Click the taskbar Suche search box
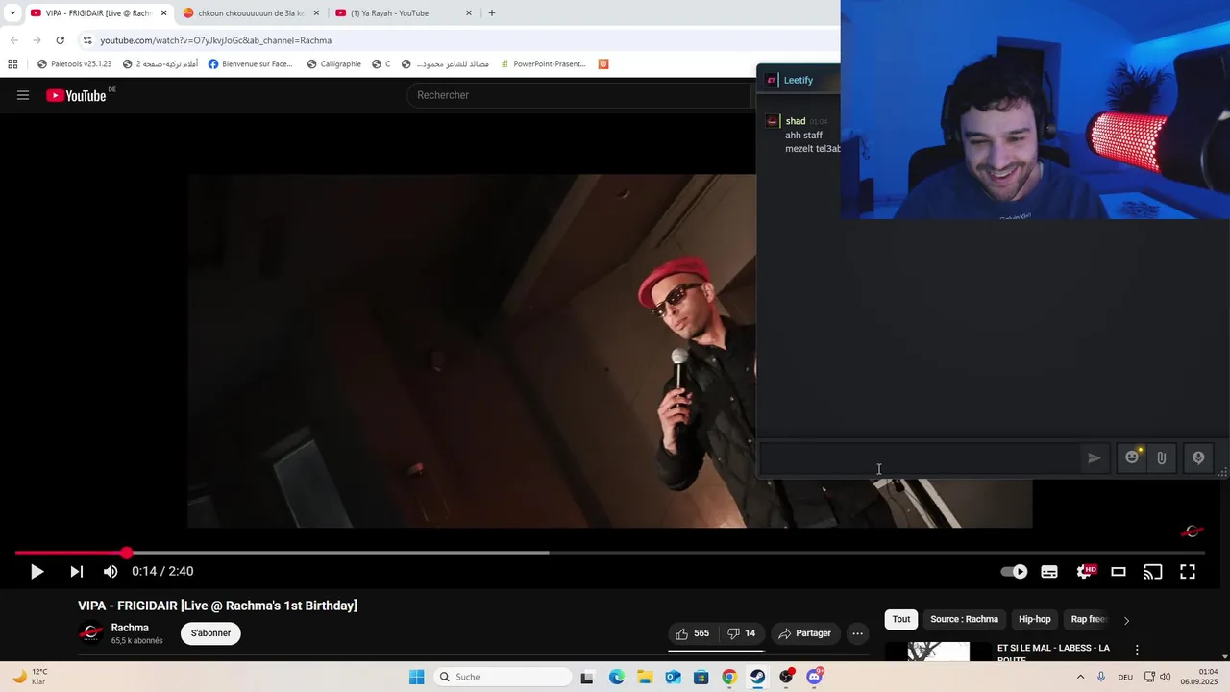Screen dimensions: 1230x692 coord(502,677)
